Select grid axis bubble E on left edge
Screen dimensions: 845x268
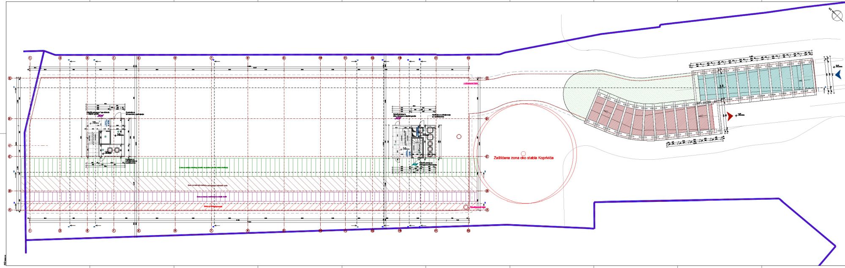pos(9,78)
